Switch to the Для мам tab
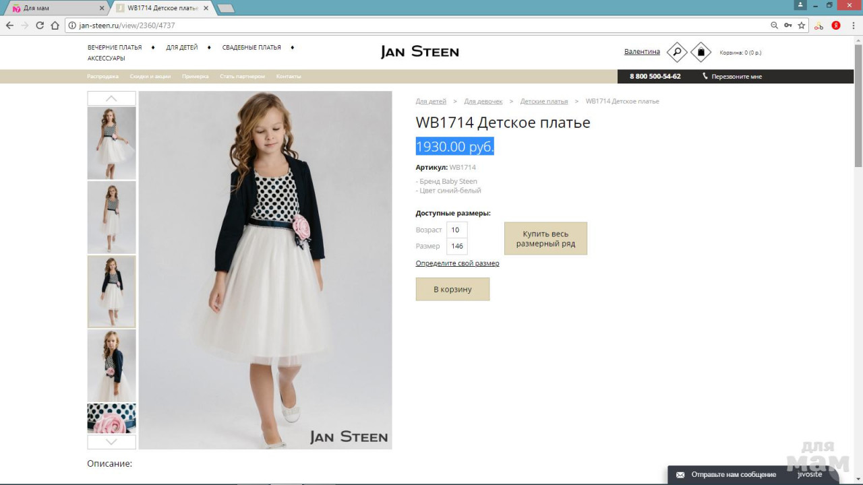Screen dimensions: 863x485 54,8
